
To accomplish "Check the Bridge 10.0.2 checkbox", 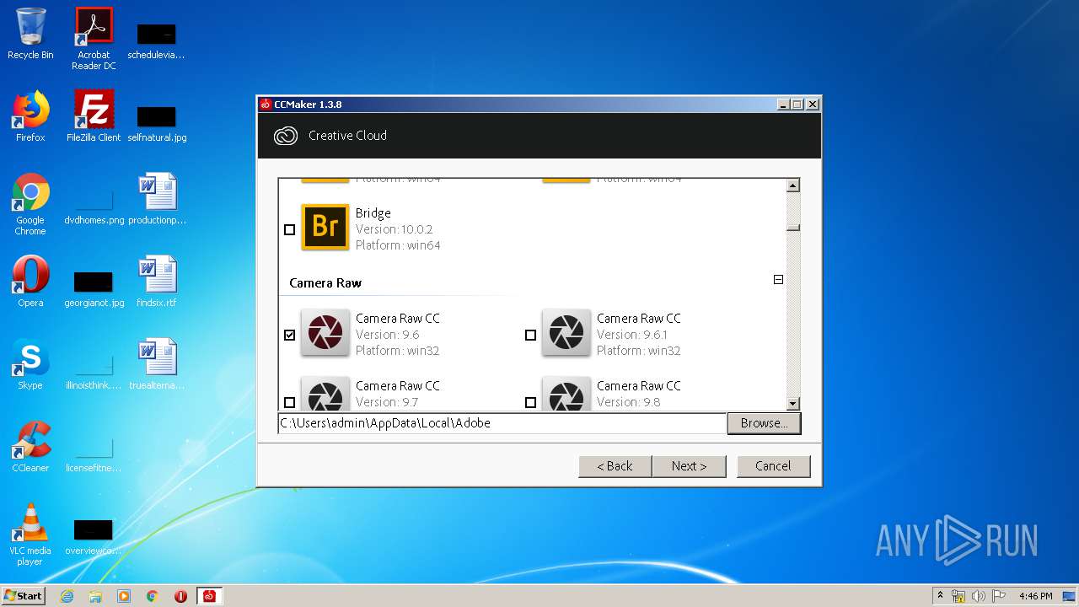I will 290,229.
